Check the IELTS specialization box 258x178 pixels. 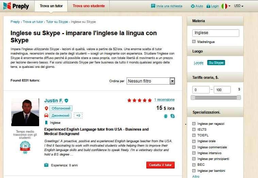coord(194,129)
